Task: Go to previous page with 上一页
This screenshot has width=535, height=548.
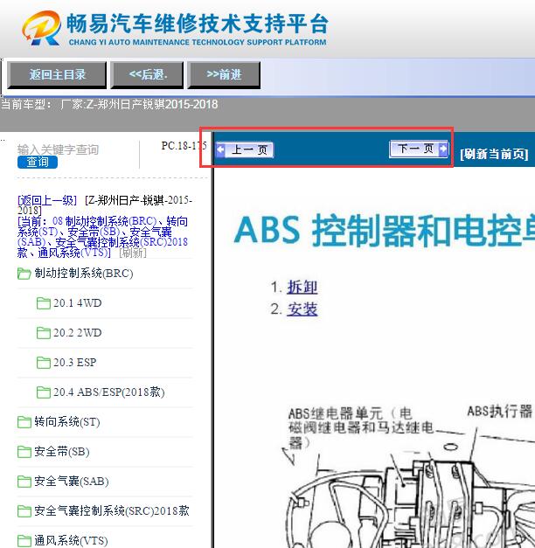Action: click(245, 150)
